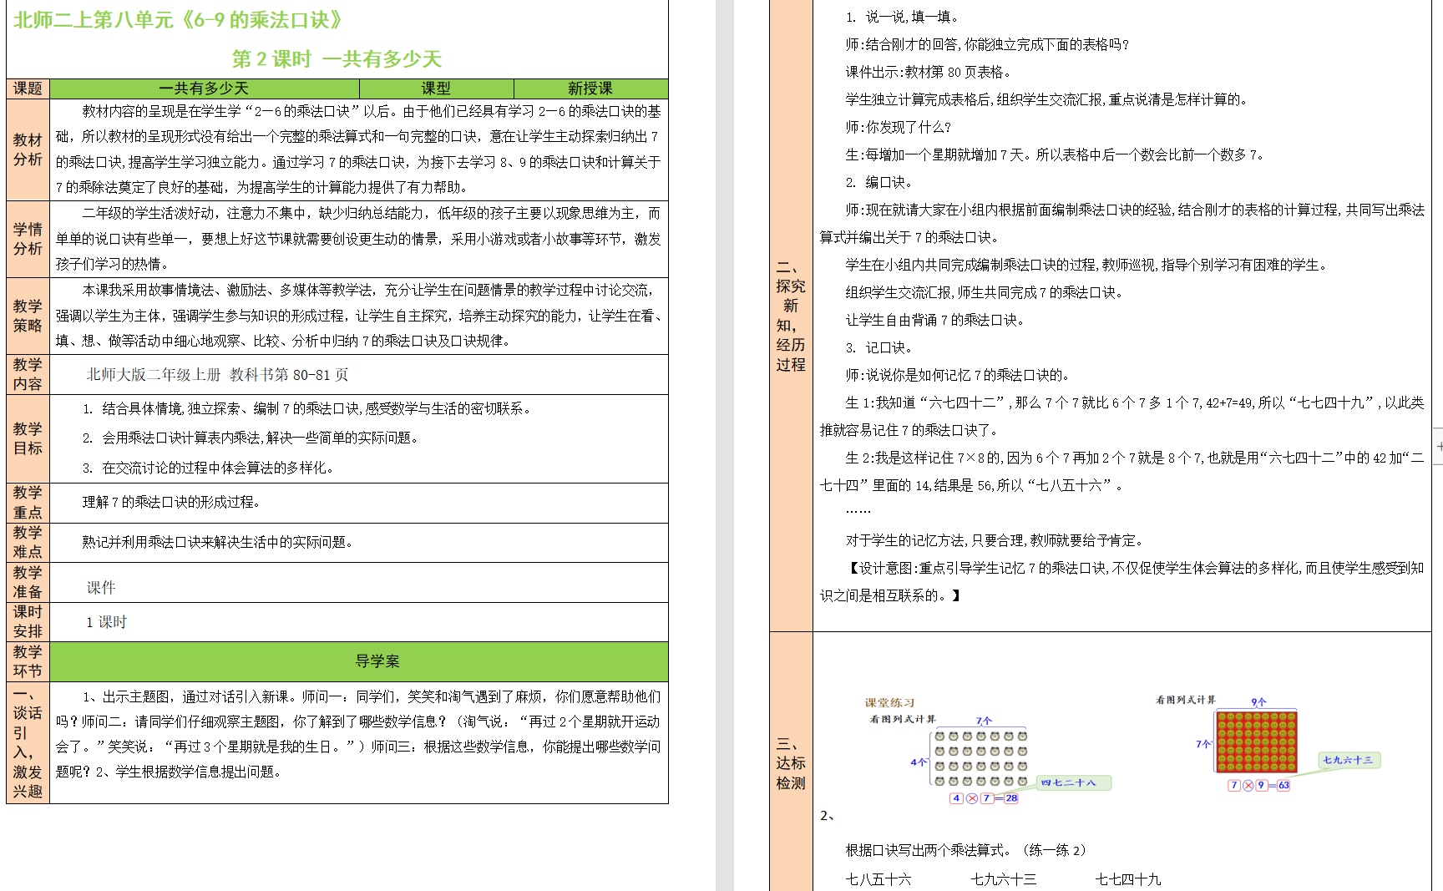Click 七九六十三 text below the exercise
Image resolution: width=1443 pixels, height=891 pixels.
(x=1004, y=879)
